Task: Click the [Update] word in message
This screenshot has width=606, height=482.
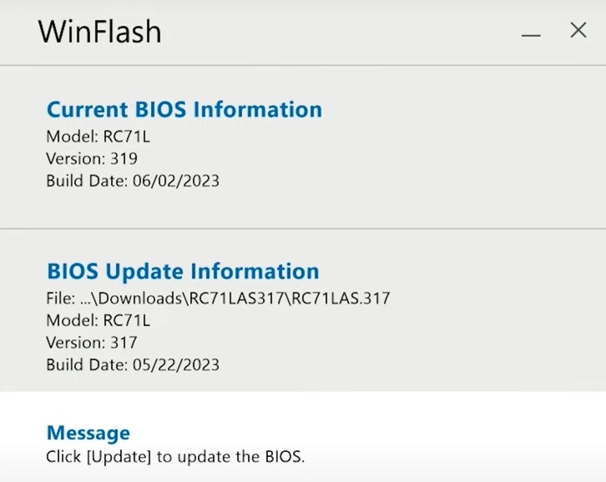Action: [x=119, y=457]
